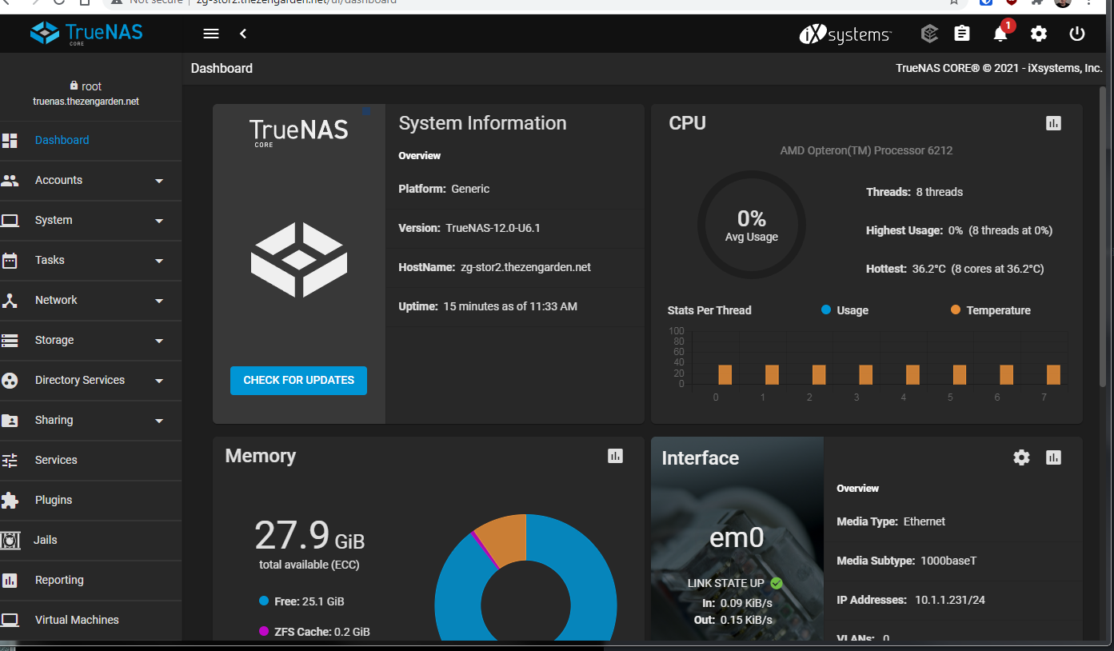1114x651 pixels.
Task: Open the task manager clipboard icon
Action: click(x=962, y=34)
